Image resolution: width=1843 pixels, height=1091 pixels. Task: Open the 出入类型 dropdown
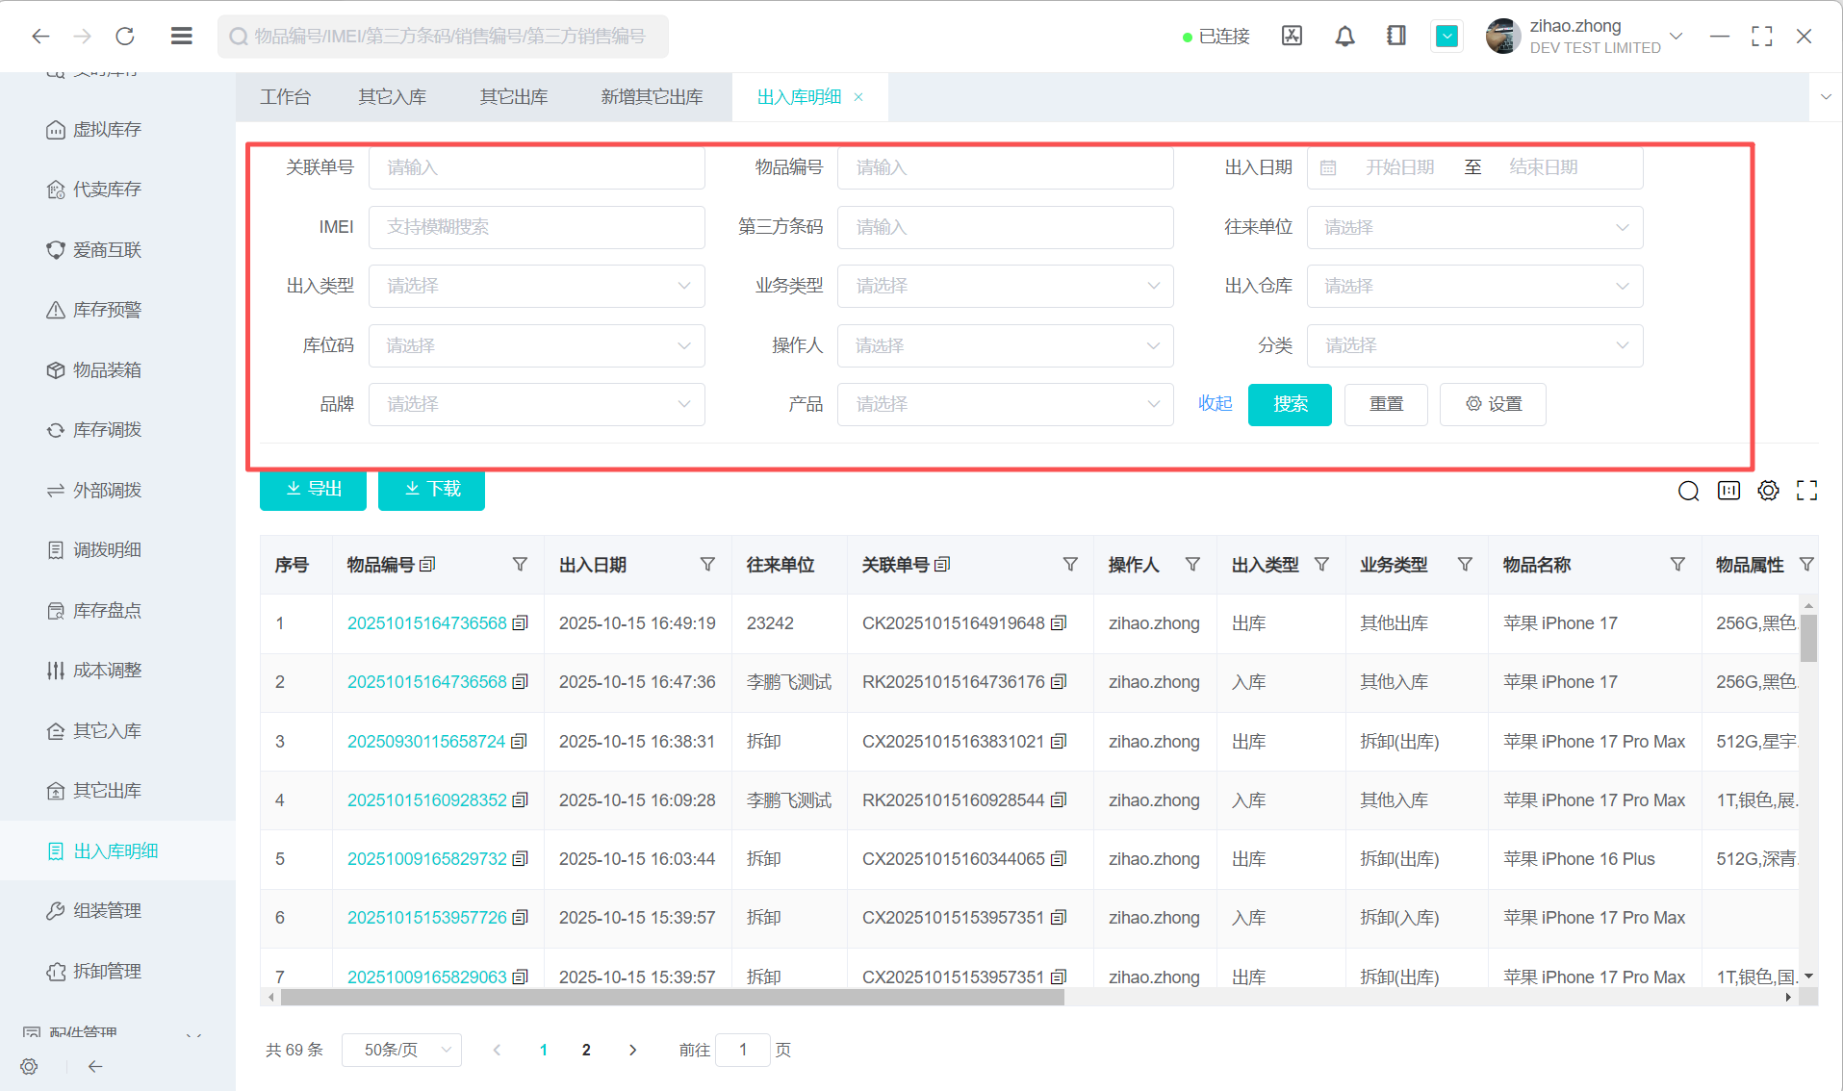(x=536, y=286)
